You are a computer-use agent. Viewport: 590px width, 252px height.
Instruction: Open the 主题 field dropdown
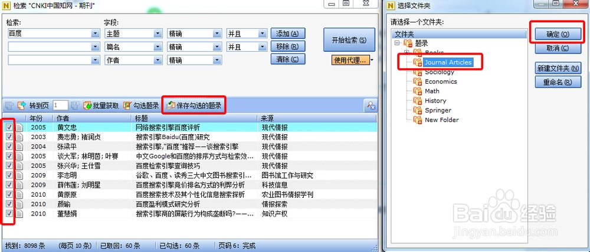click(x=158, y=34)
